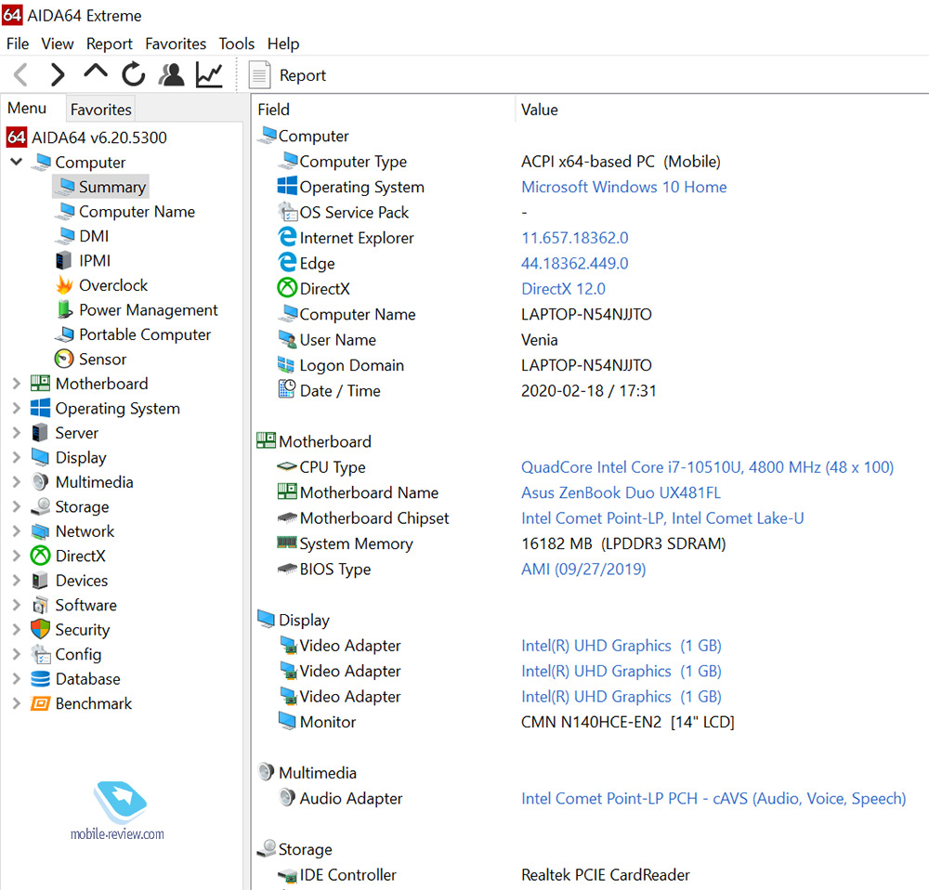The image size is (929, 890).
Task: Select the IPMI server icon
Action: tap(63, 261)
